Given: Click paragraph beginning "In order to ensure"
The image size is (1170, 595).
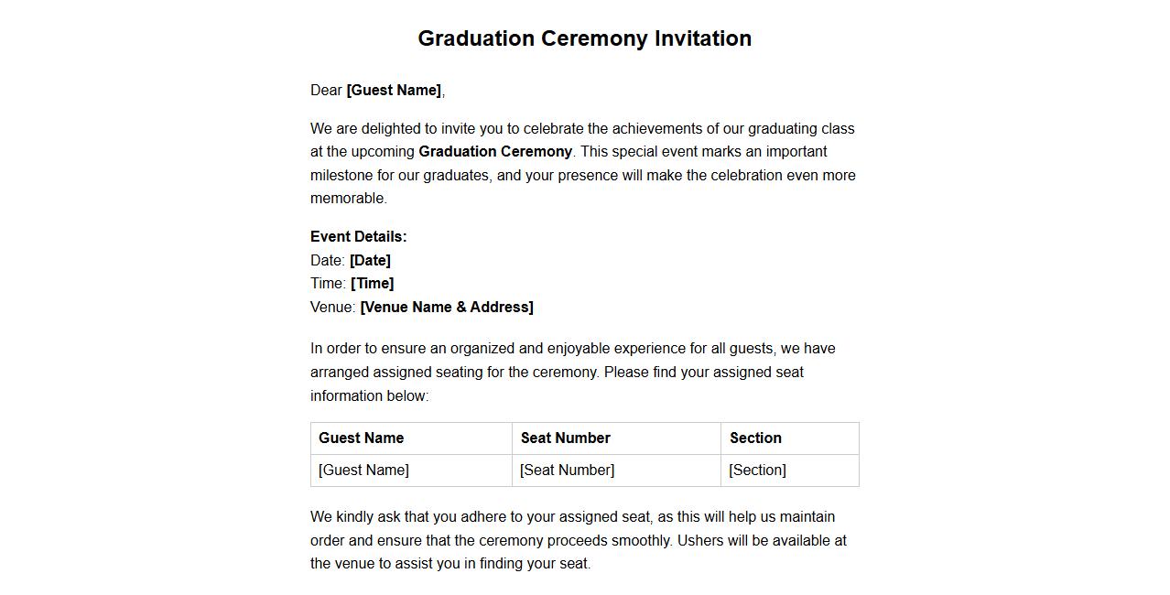Looking at the screenshot, I should tap(572, 373).
